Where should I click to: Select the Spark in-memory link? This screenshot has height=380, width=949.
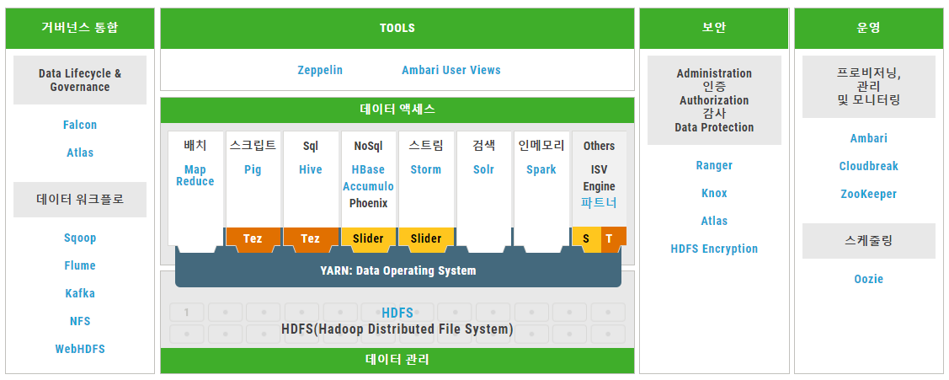click(541, 169)
